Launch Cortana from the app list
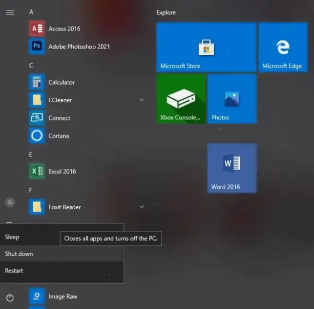 pos(86,136)
